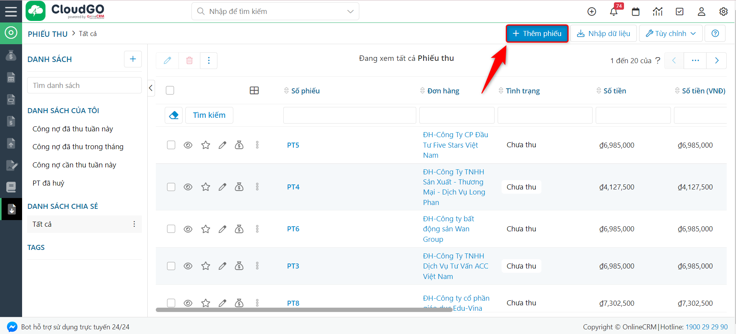Click the money bag icon for PT4

point(239,187)
